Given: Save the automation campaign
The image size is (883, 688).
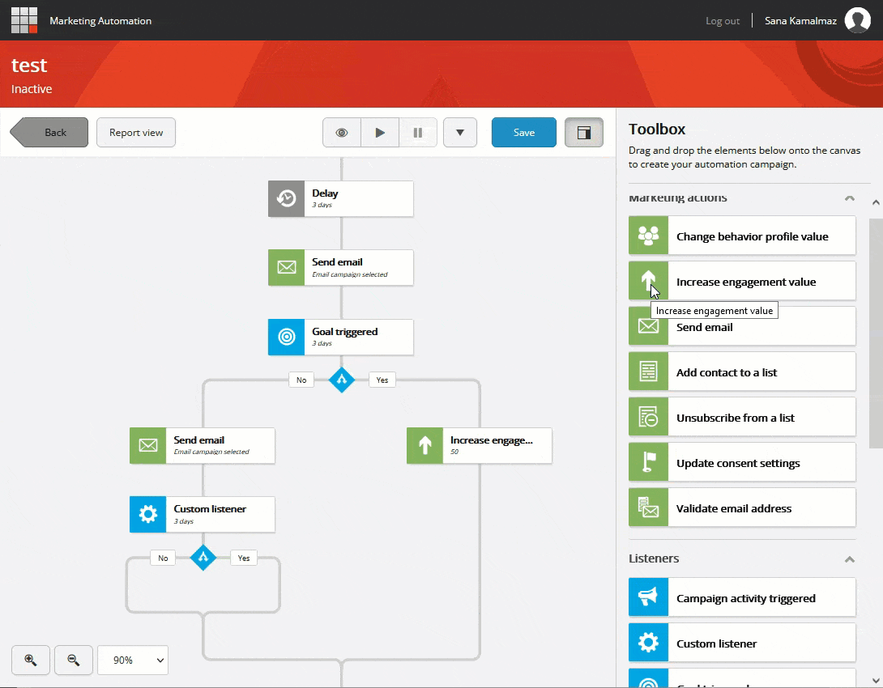Looking at the screenshot, I should click(523, 133).
